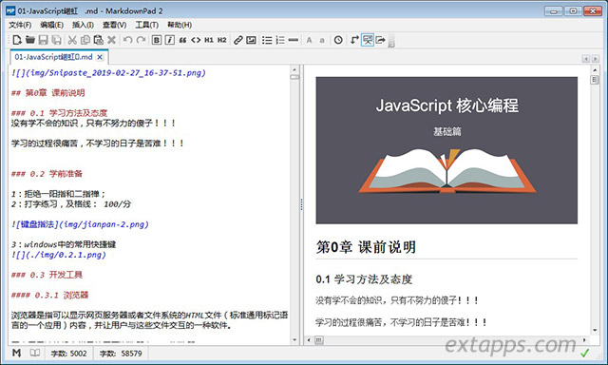This screenshot has width=608, height=365.
Task: Export document toolbar icon
Action: 381,40
